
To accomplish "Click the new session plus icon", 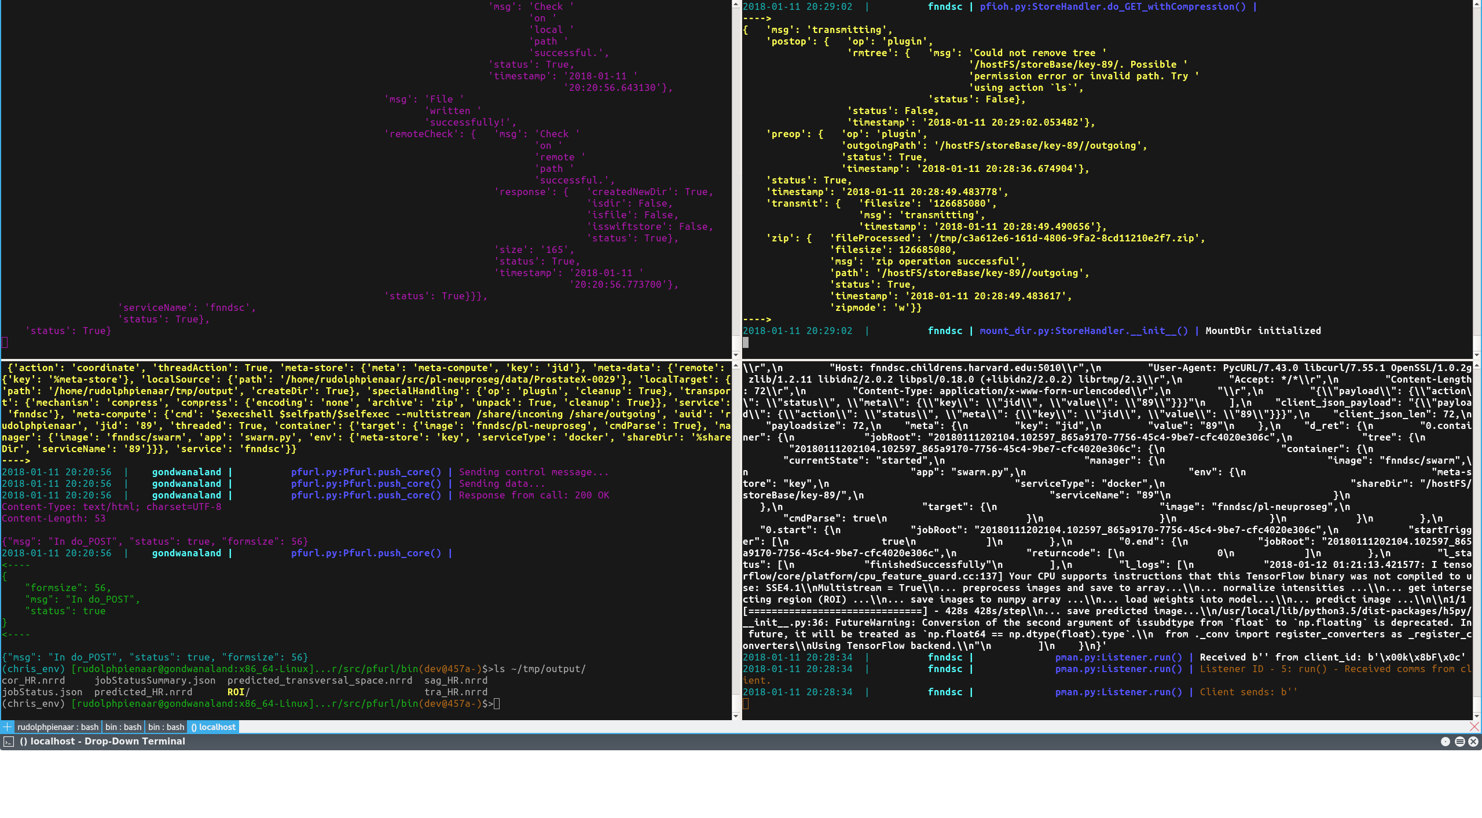I will click(x=7, y=727).
